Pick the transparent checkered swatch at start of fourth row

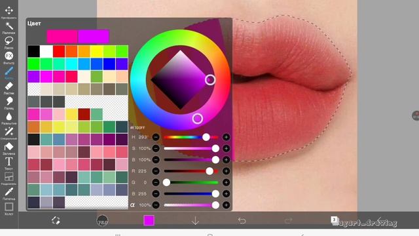33,89
